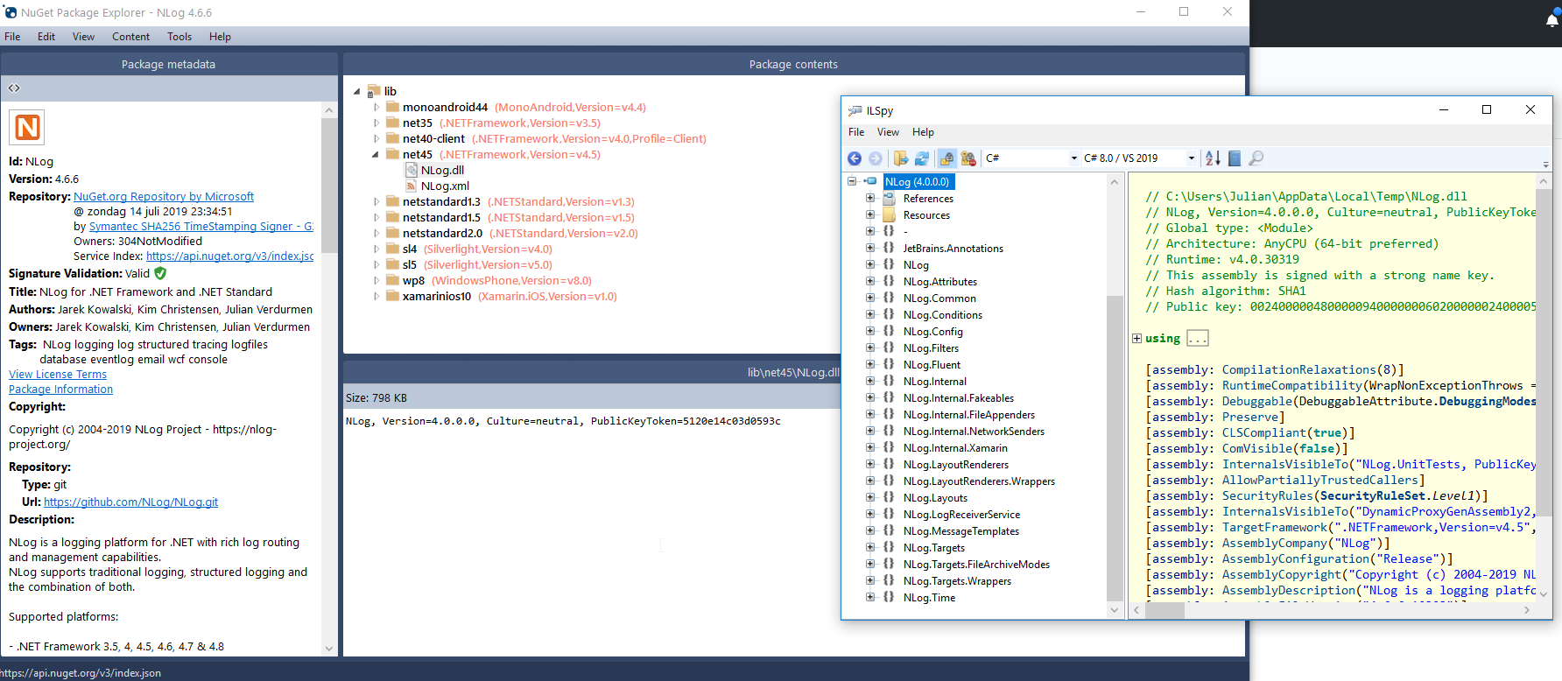Screen dimensions: 1562x681
Task: Click View License Terms link
Action: tap(58, 375)
